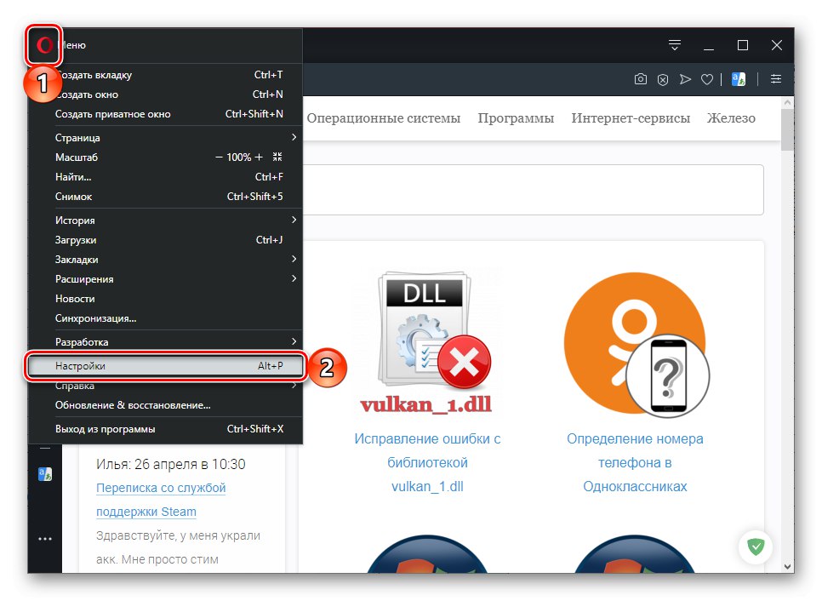Viewport: 822px width, 601px height.
Task: Click Найти... menu entry
Action: point(165,177)
